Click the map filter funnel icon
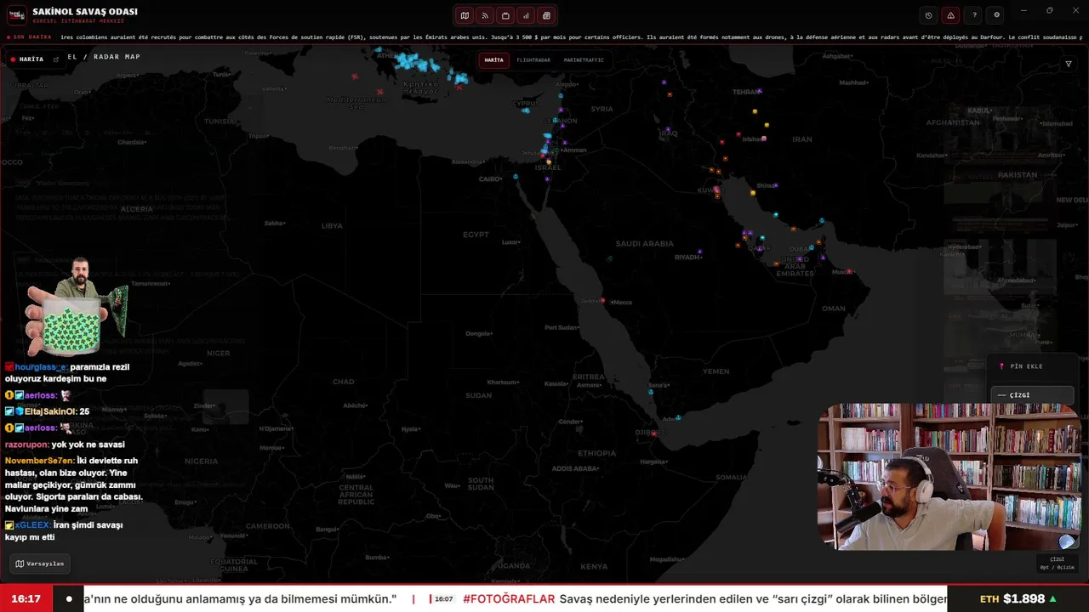 1069,64
